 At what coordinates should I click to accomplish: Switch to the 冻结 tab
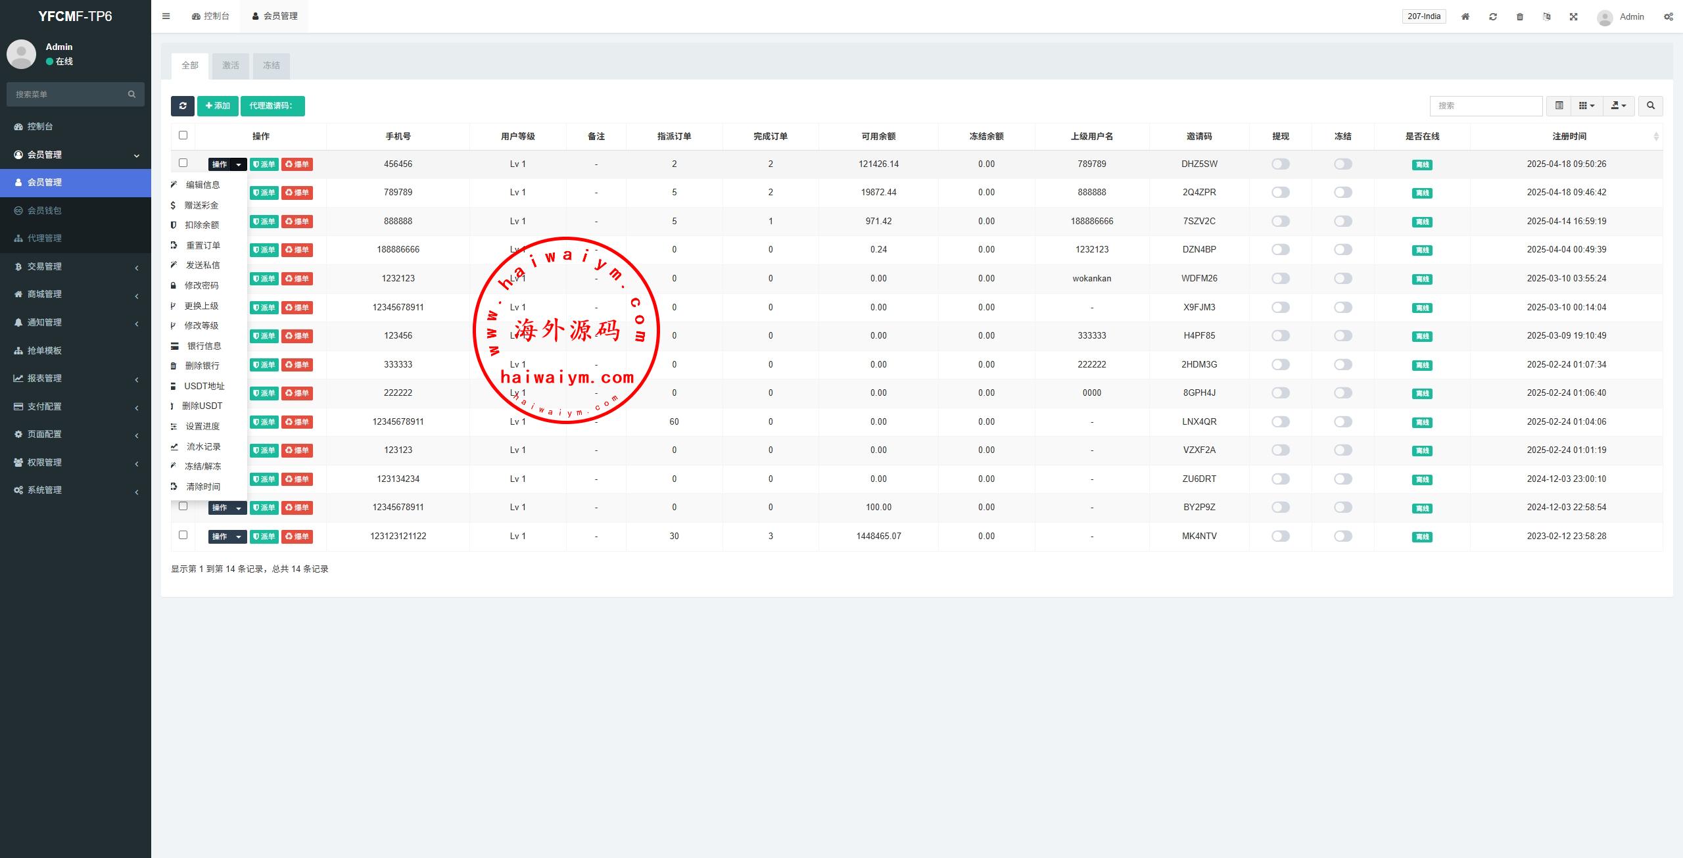pos(271,66)
